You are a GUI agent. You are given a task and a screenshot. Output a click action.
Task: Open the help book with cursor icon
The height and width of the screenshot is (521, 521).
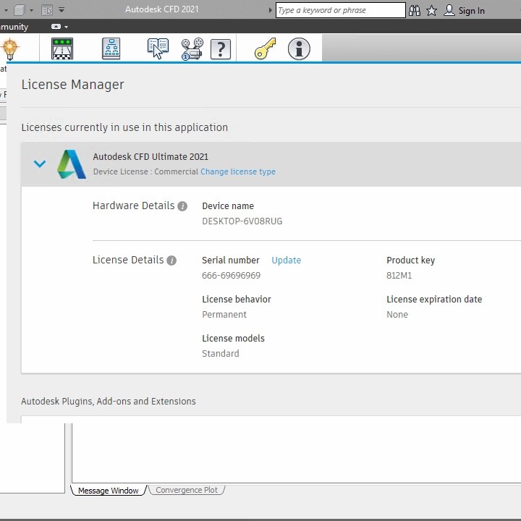(x=157, y=49)
